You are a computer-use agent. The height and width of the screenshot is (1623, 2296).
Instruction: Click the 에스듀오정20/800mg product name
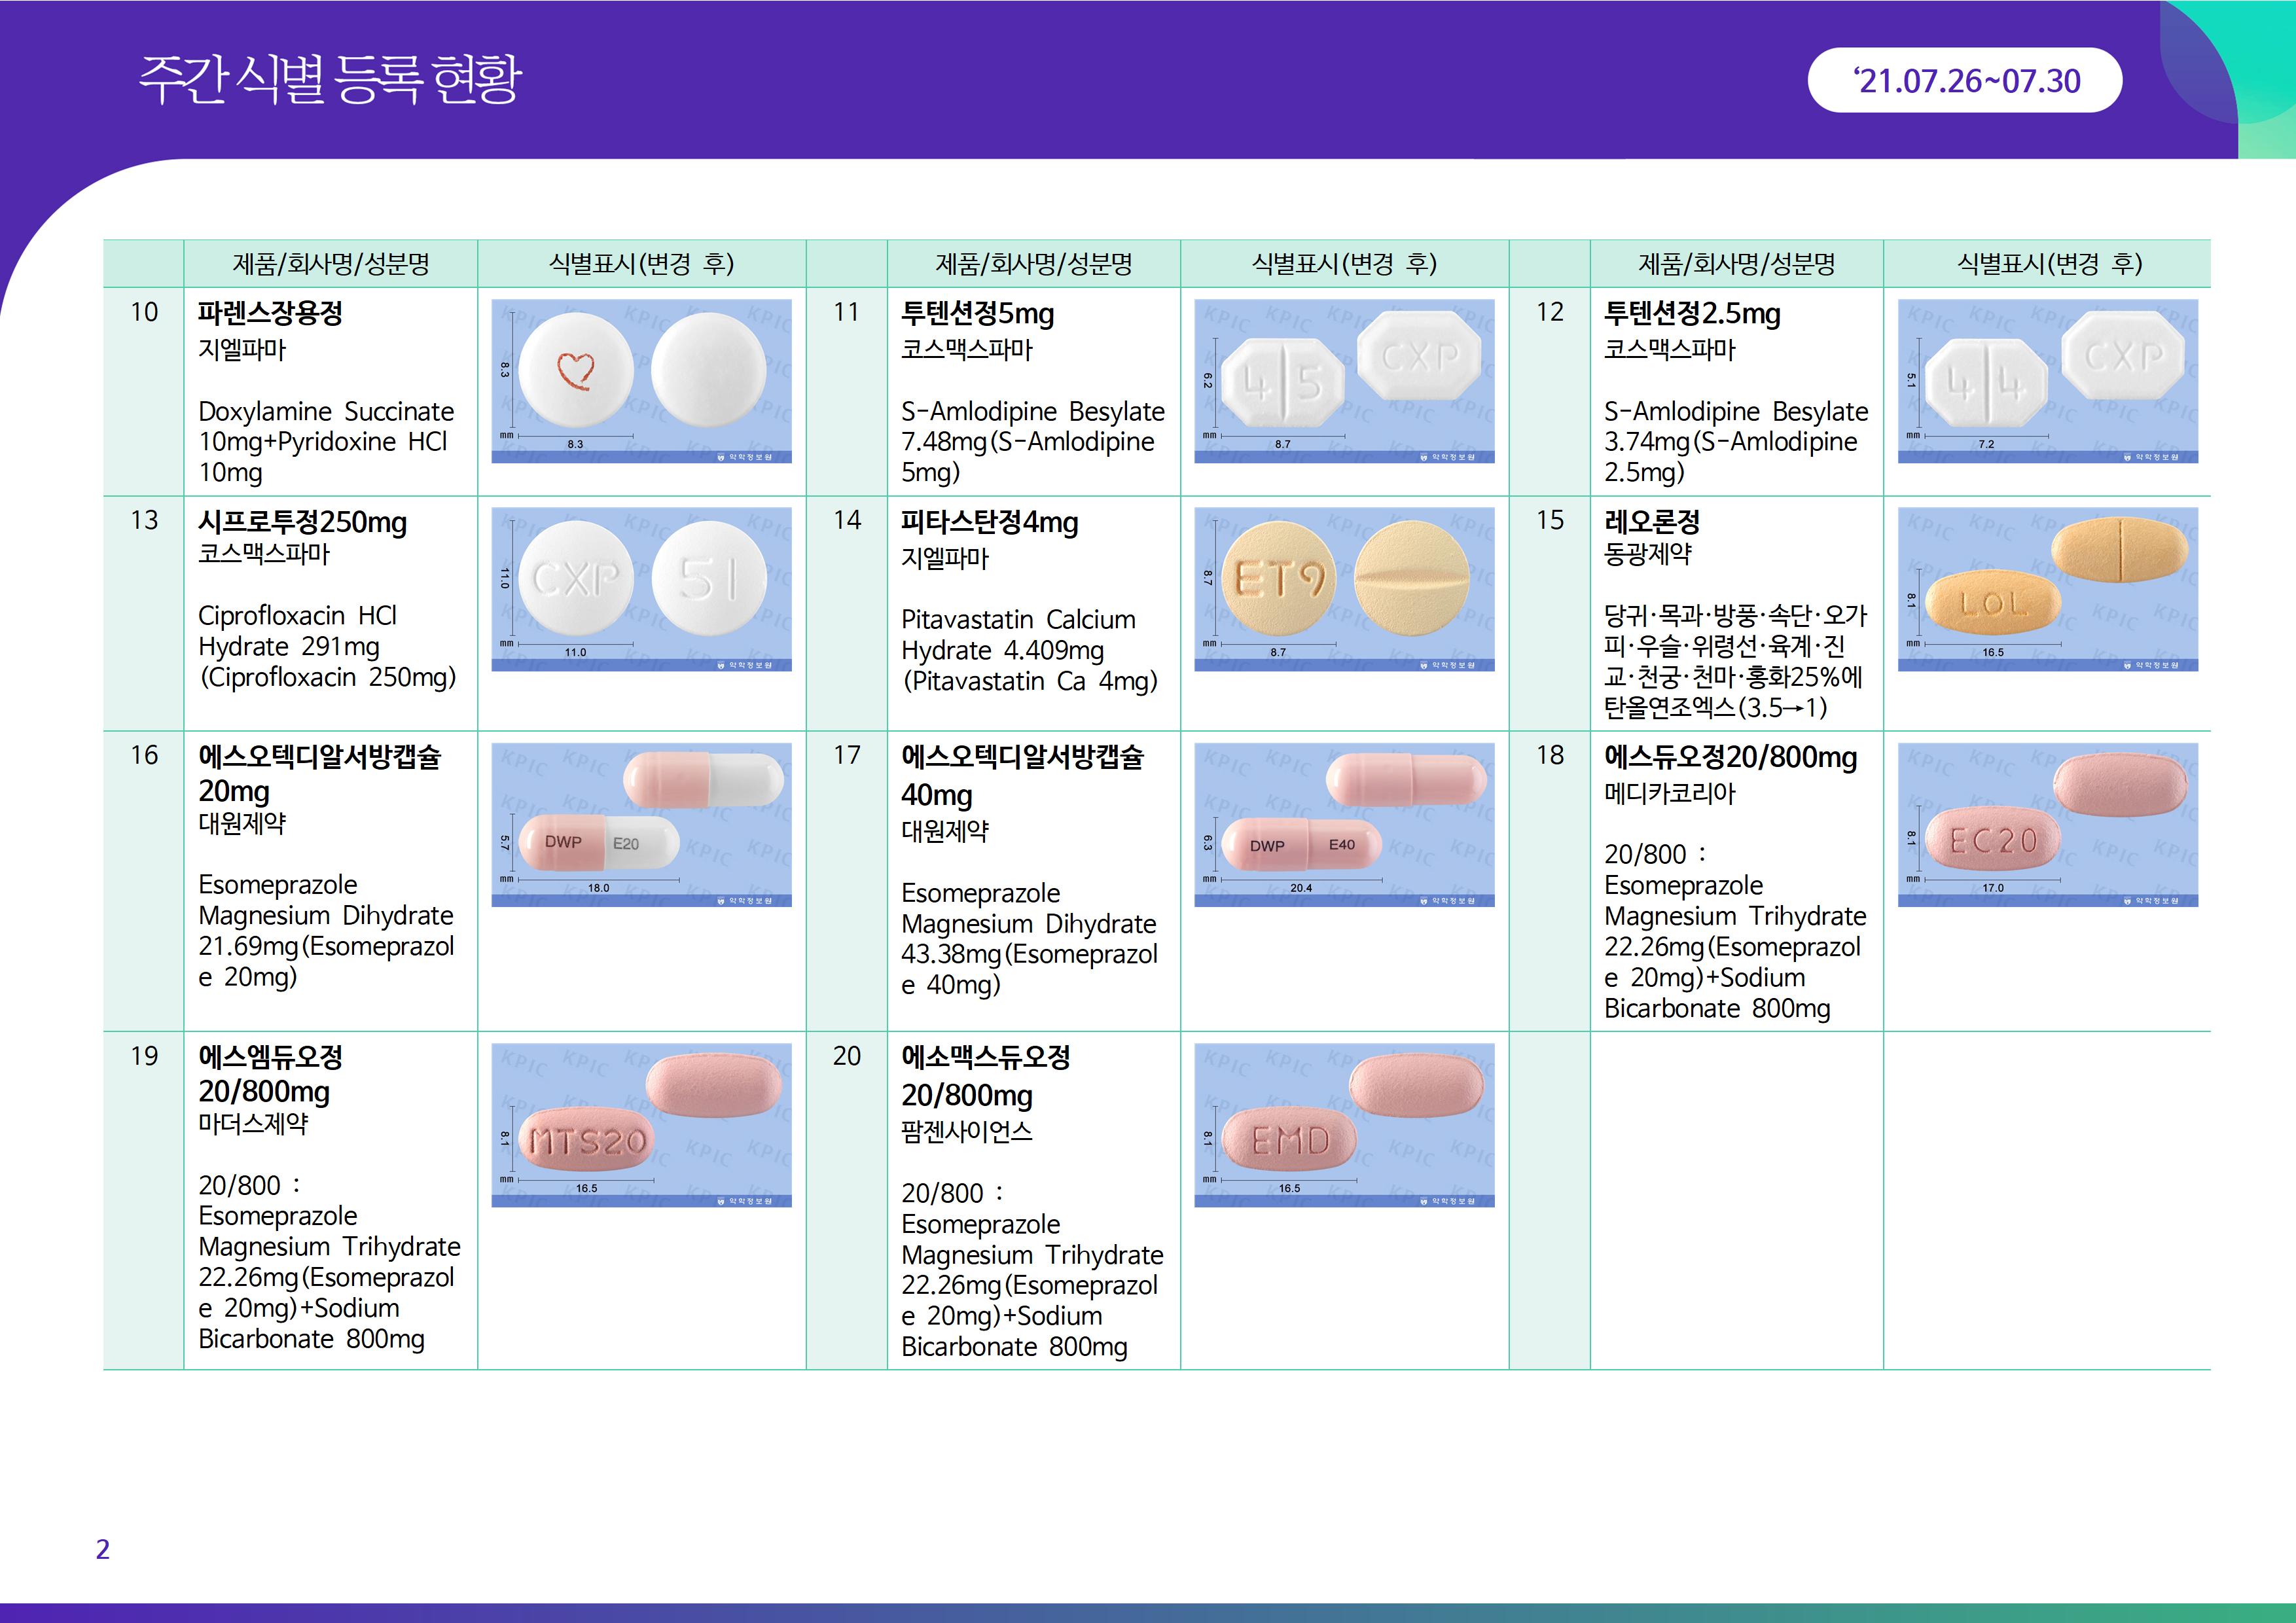pos(1730,757)
